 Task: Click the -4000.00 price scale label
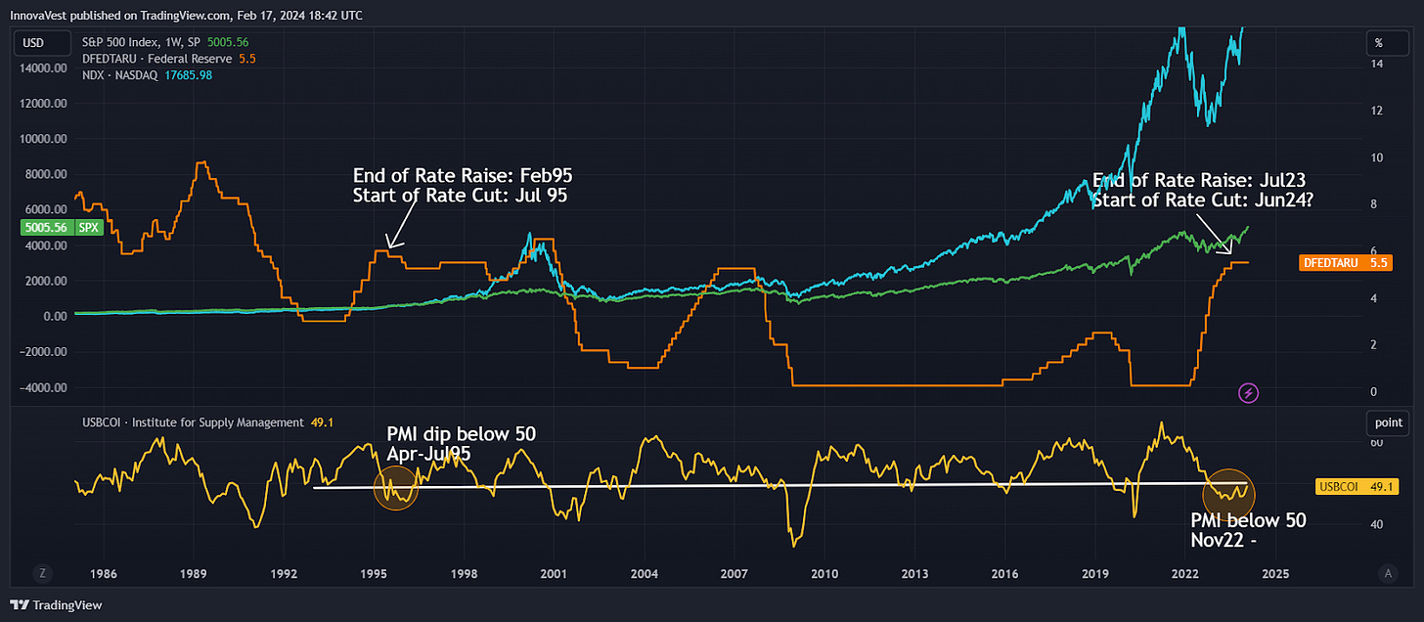click(41, 387)
